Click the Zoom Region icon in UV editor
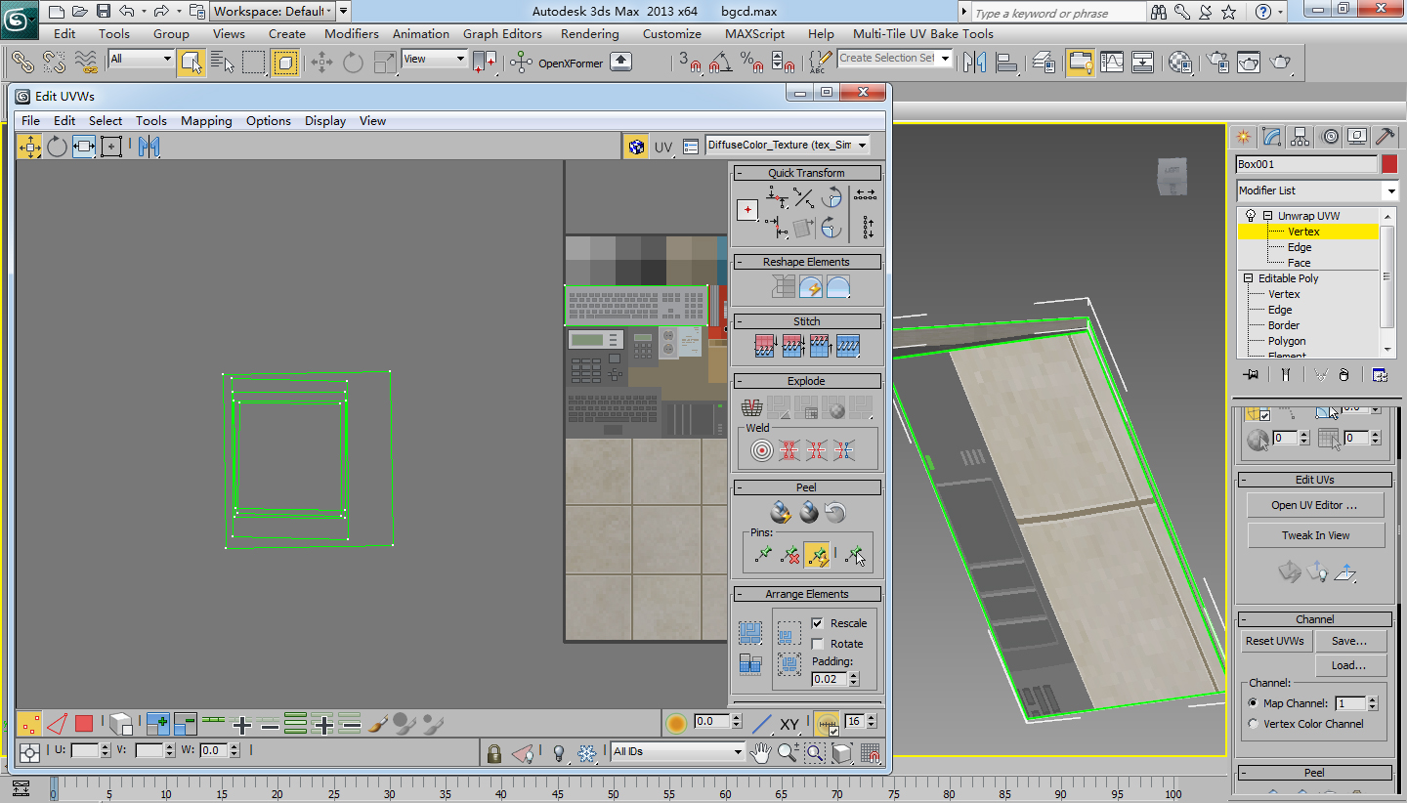Screen dimensions: 1407x803 [815, 753]
